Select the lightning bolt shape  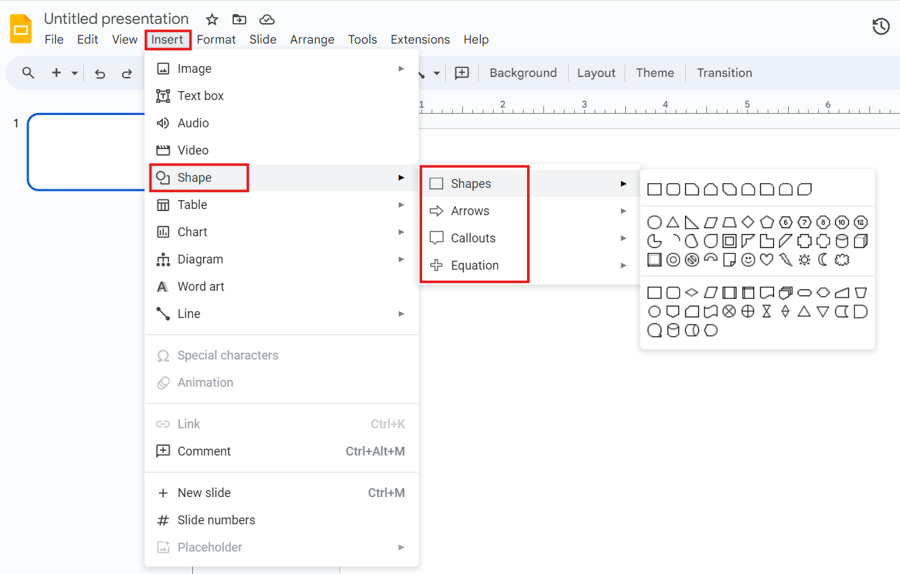coord(785,259)
